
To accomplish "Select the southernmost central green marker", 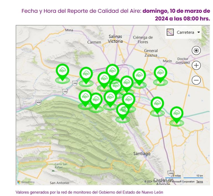I will point(123,110).
